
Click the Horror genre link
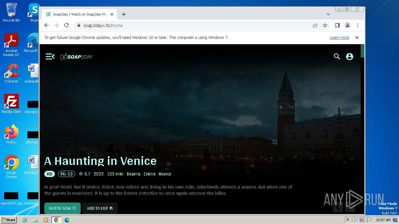[x=165, y=174]
